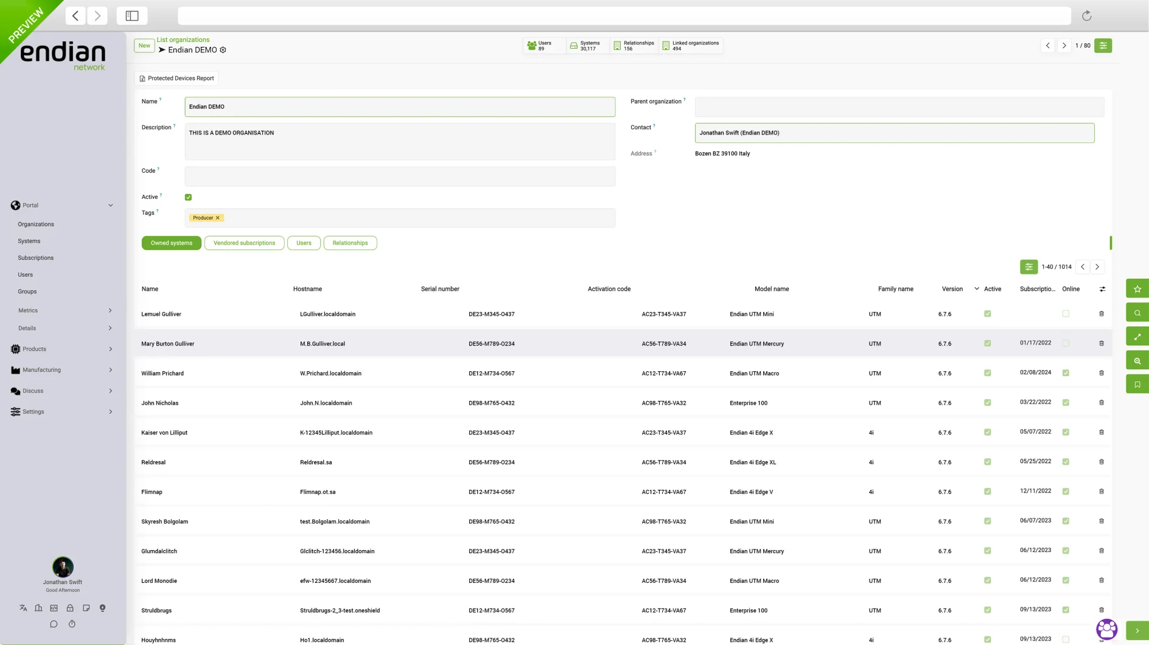1149x645 pixels.
Task: Remove the Producer tag
Action: click(217, 217)
